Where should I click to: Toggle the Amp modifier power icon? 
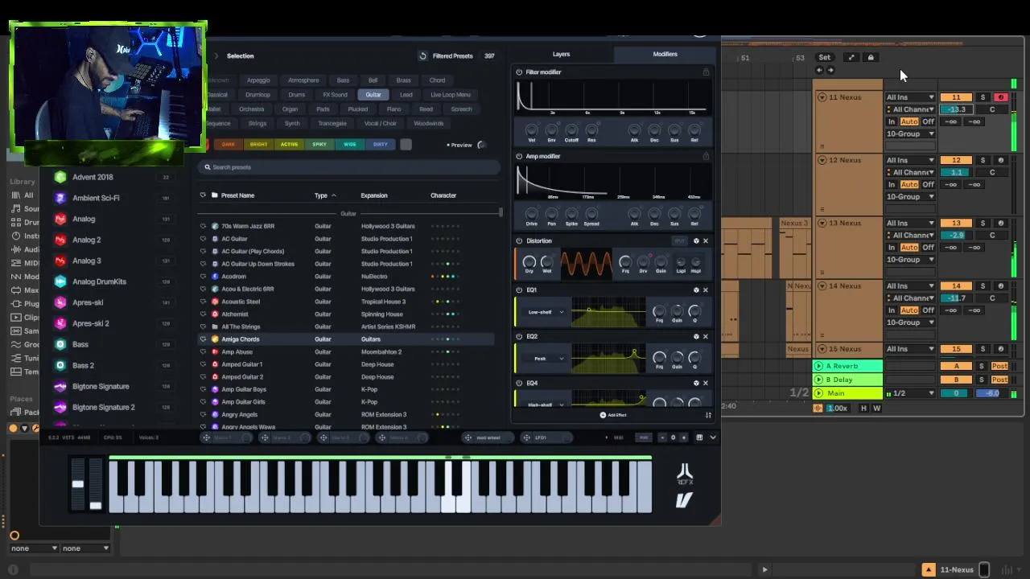coord(519,156)
